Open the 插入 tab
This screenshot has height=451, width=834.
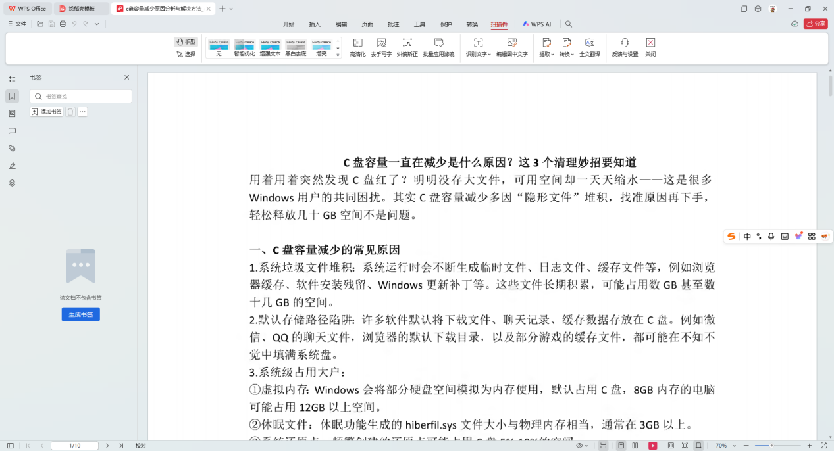[315, 24]
